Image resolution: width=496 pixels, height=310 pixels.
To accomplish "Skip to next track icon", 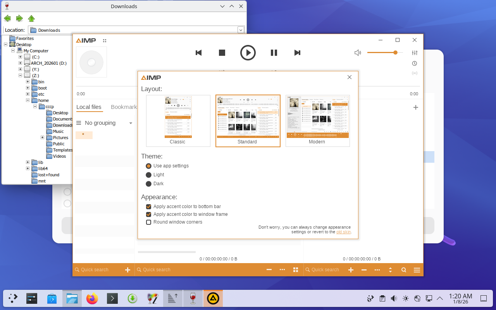I will point(297,53).
